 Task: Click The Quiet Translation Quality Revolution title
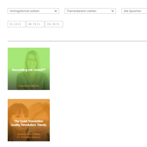coord(29,123)
